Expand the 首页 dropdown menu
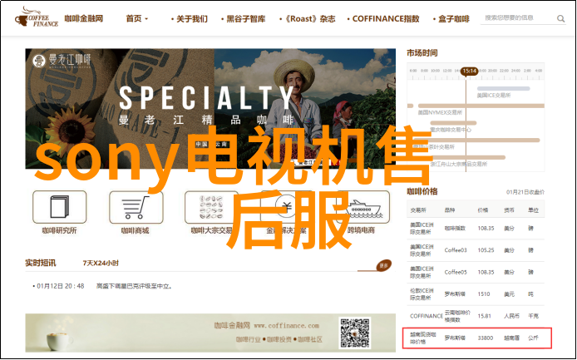 coord(137,19)
